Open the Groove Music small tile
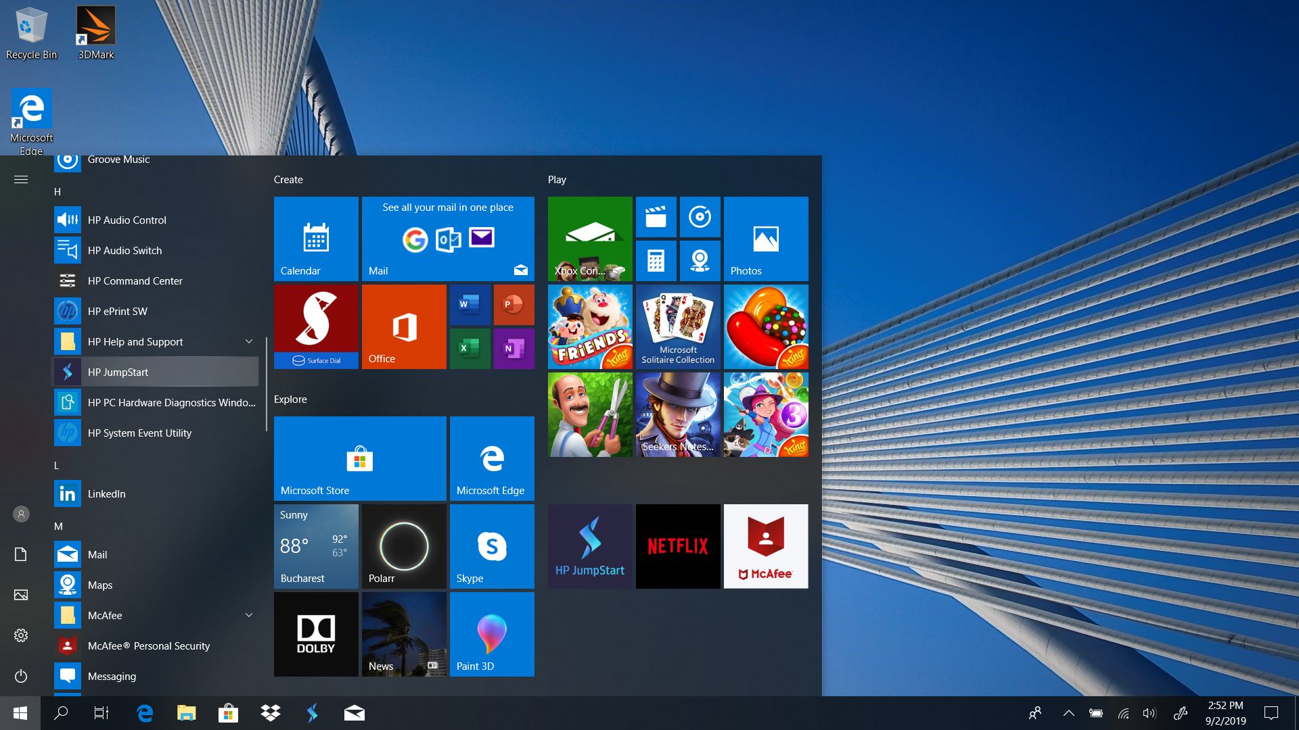This screenshot has width=1299, height=730. [700, 217]
